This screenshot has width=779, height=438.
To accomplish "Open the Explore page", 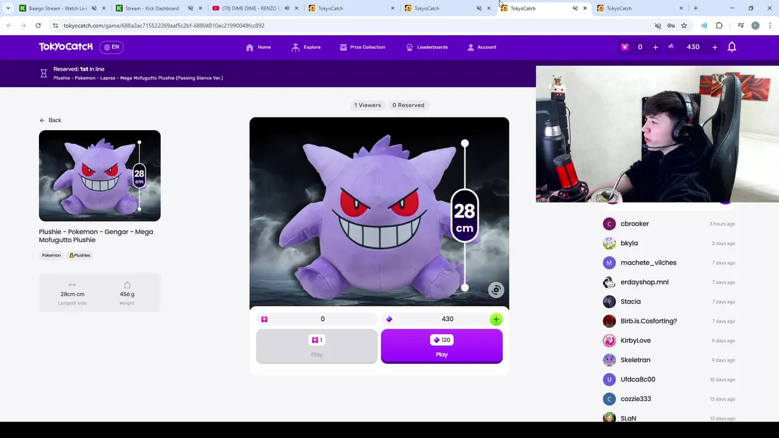I will pyautogui.click(x=306, y=47).
